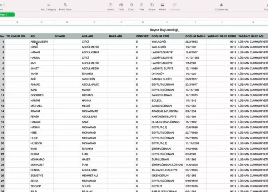Select the birth date 25/2/1963 cell
This screenshot has width=268, height=192.
(x=195, y=42)
